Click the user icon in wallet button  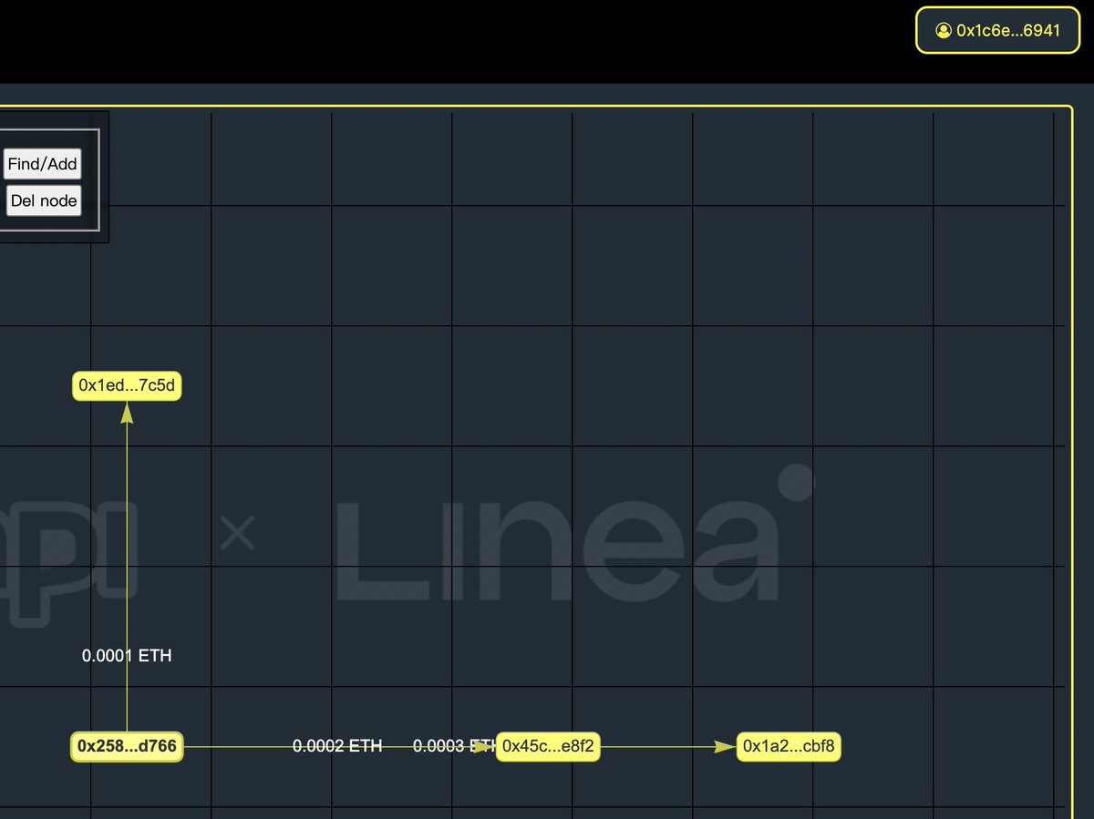[x=944, y=30]
